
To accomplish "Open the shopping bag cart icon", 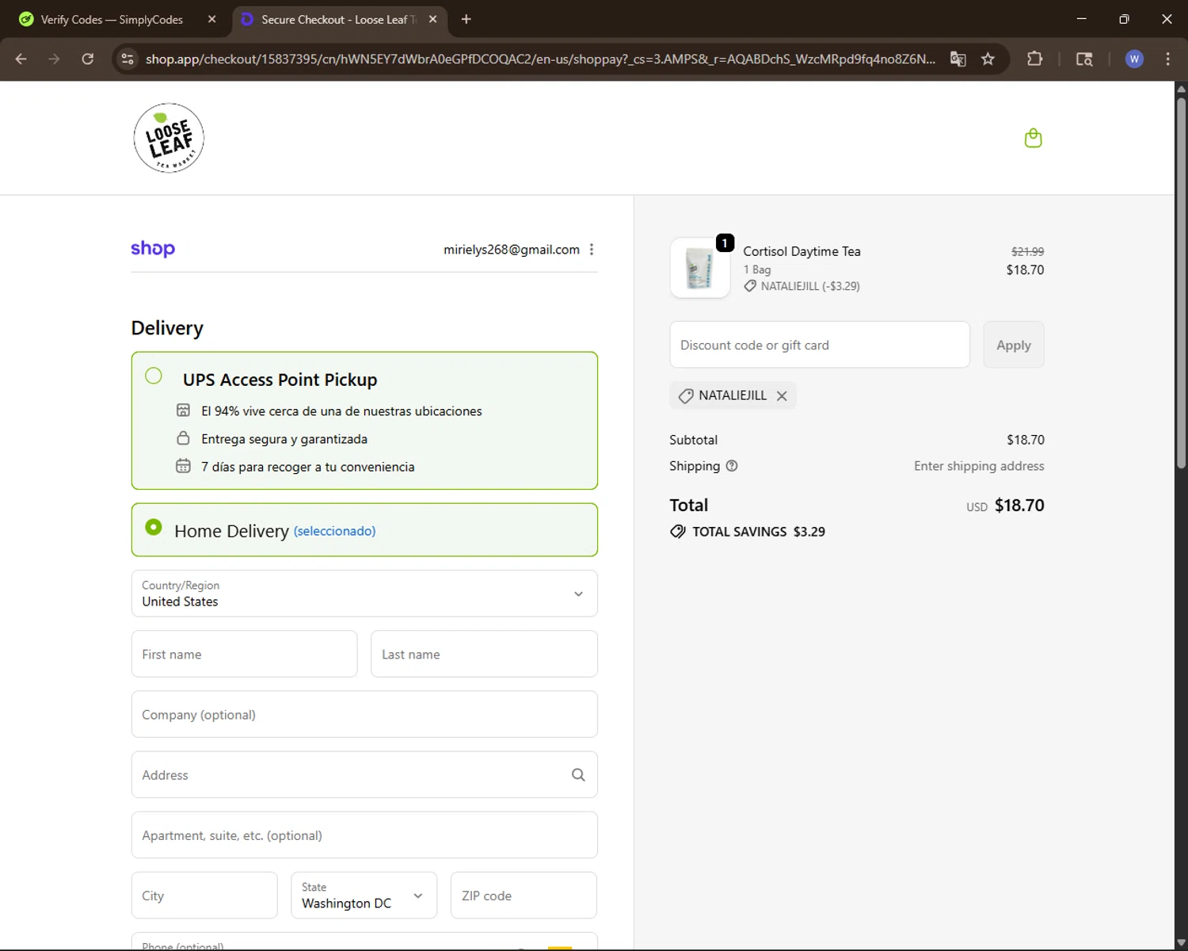I will 1033,138.
